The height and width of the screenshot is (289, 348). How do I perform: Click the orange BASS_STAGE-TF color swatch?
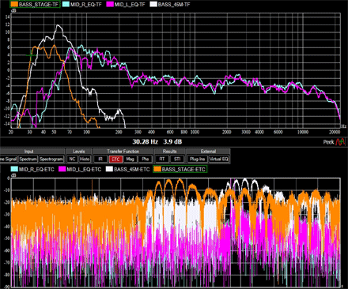15,4
